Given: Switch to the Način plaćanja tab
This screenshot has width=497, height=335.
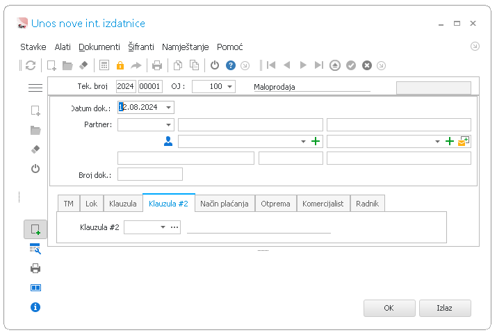Looking at the screenshot, I should [225, 204].
